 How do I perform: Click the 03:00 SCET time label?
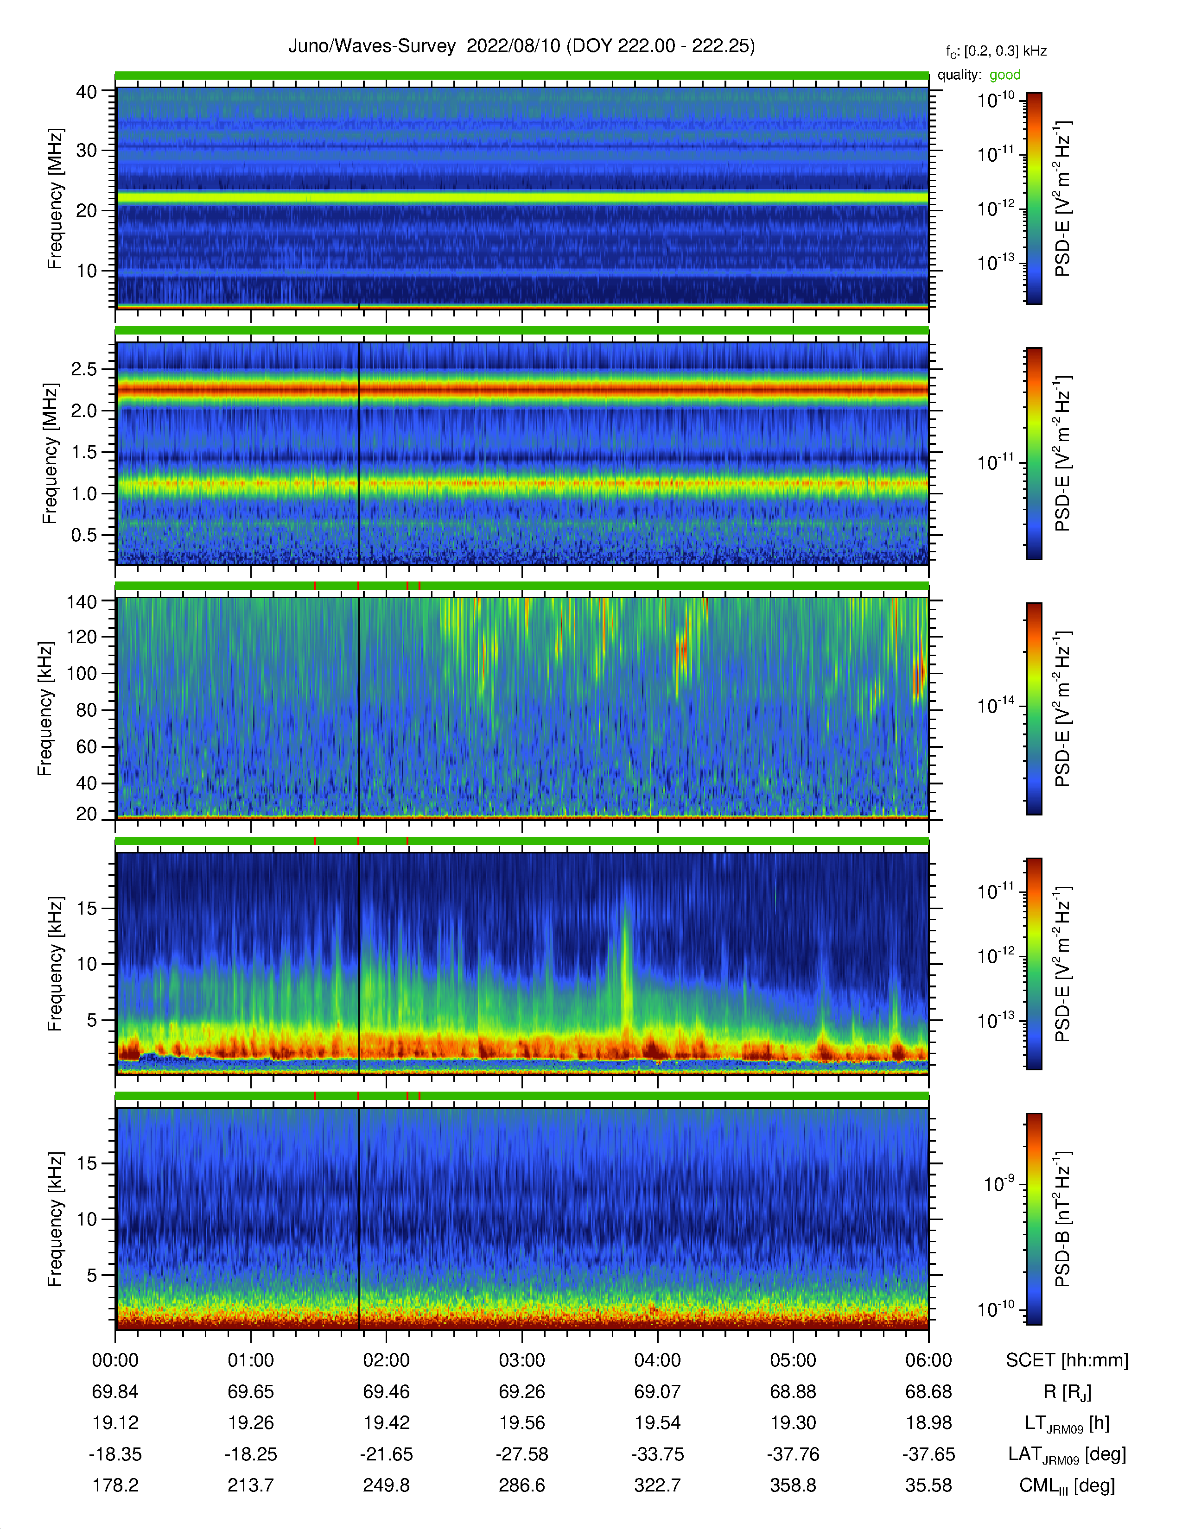pyautogui.click(x=521, y=1360)
